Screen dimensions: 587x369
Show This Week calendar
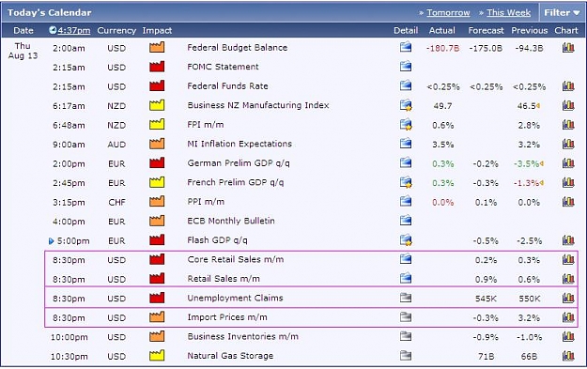pos(508,13)
